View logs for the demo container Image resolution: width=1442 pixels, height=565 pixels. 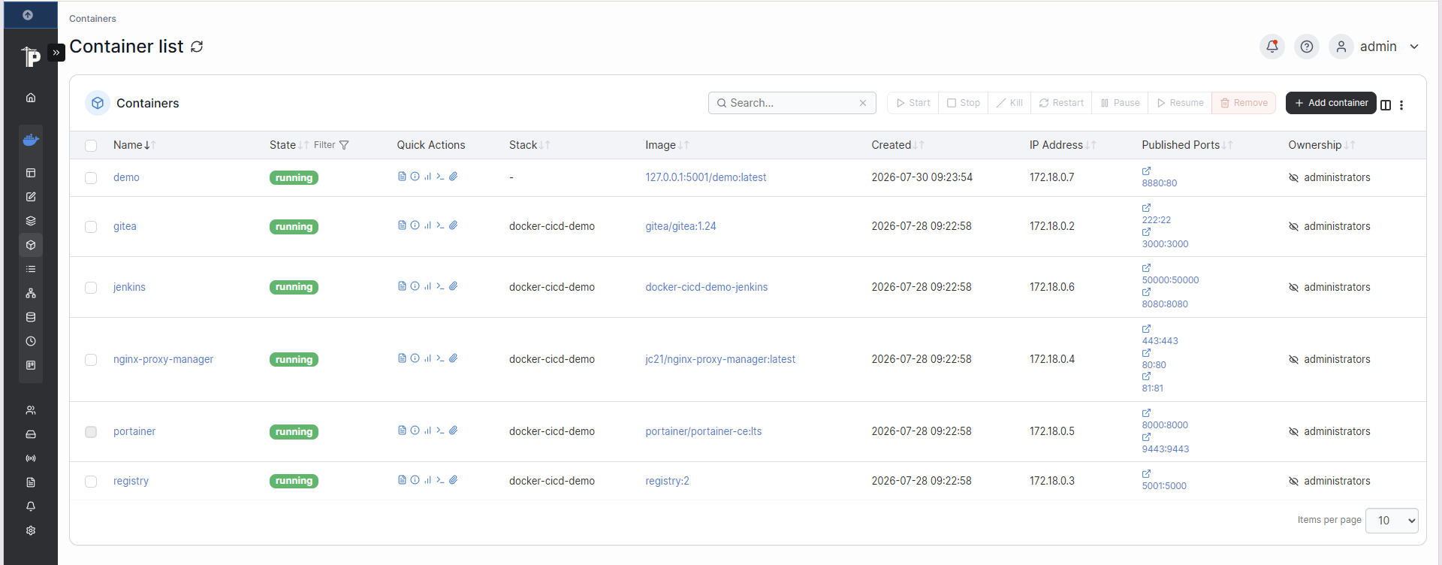(402, 177)
